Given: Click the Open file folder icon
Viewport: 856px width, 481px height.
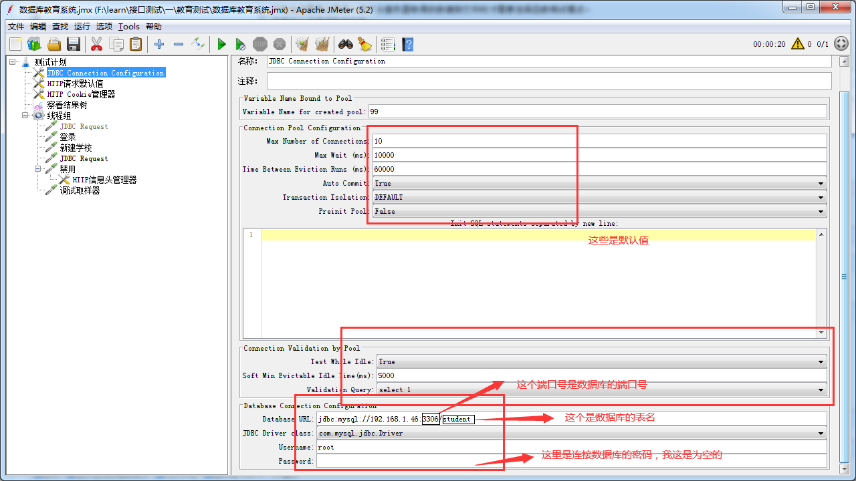Looking at the screenshot, I should 54,44.
